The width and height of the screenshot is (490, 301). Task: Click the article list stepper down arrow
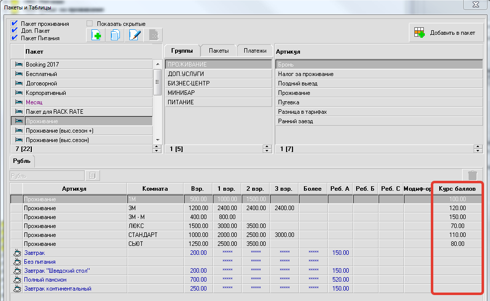[x=478, y=150]
